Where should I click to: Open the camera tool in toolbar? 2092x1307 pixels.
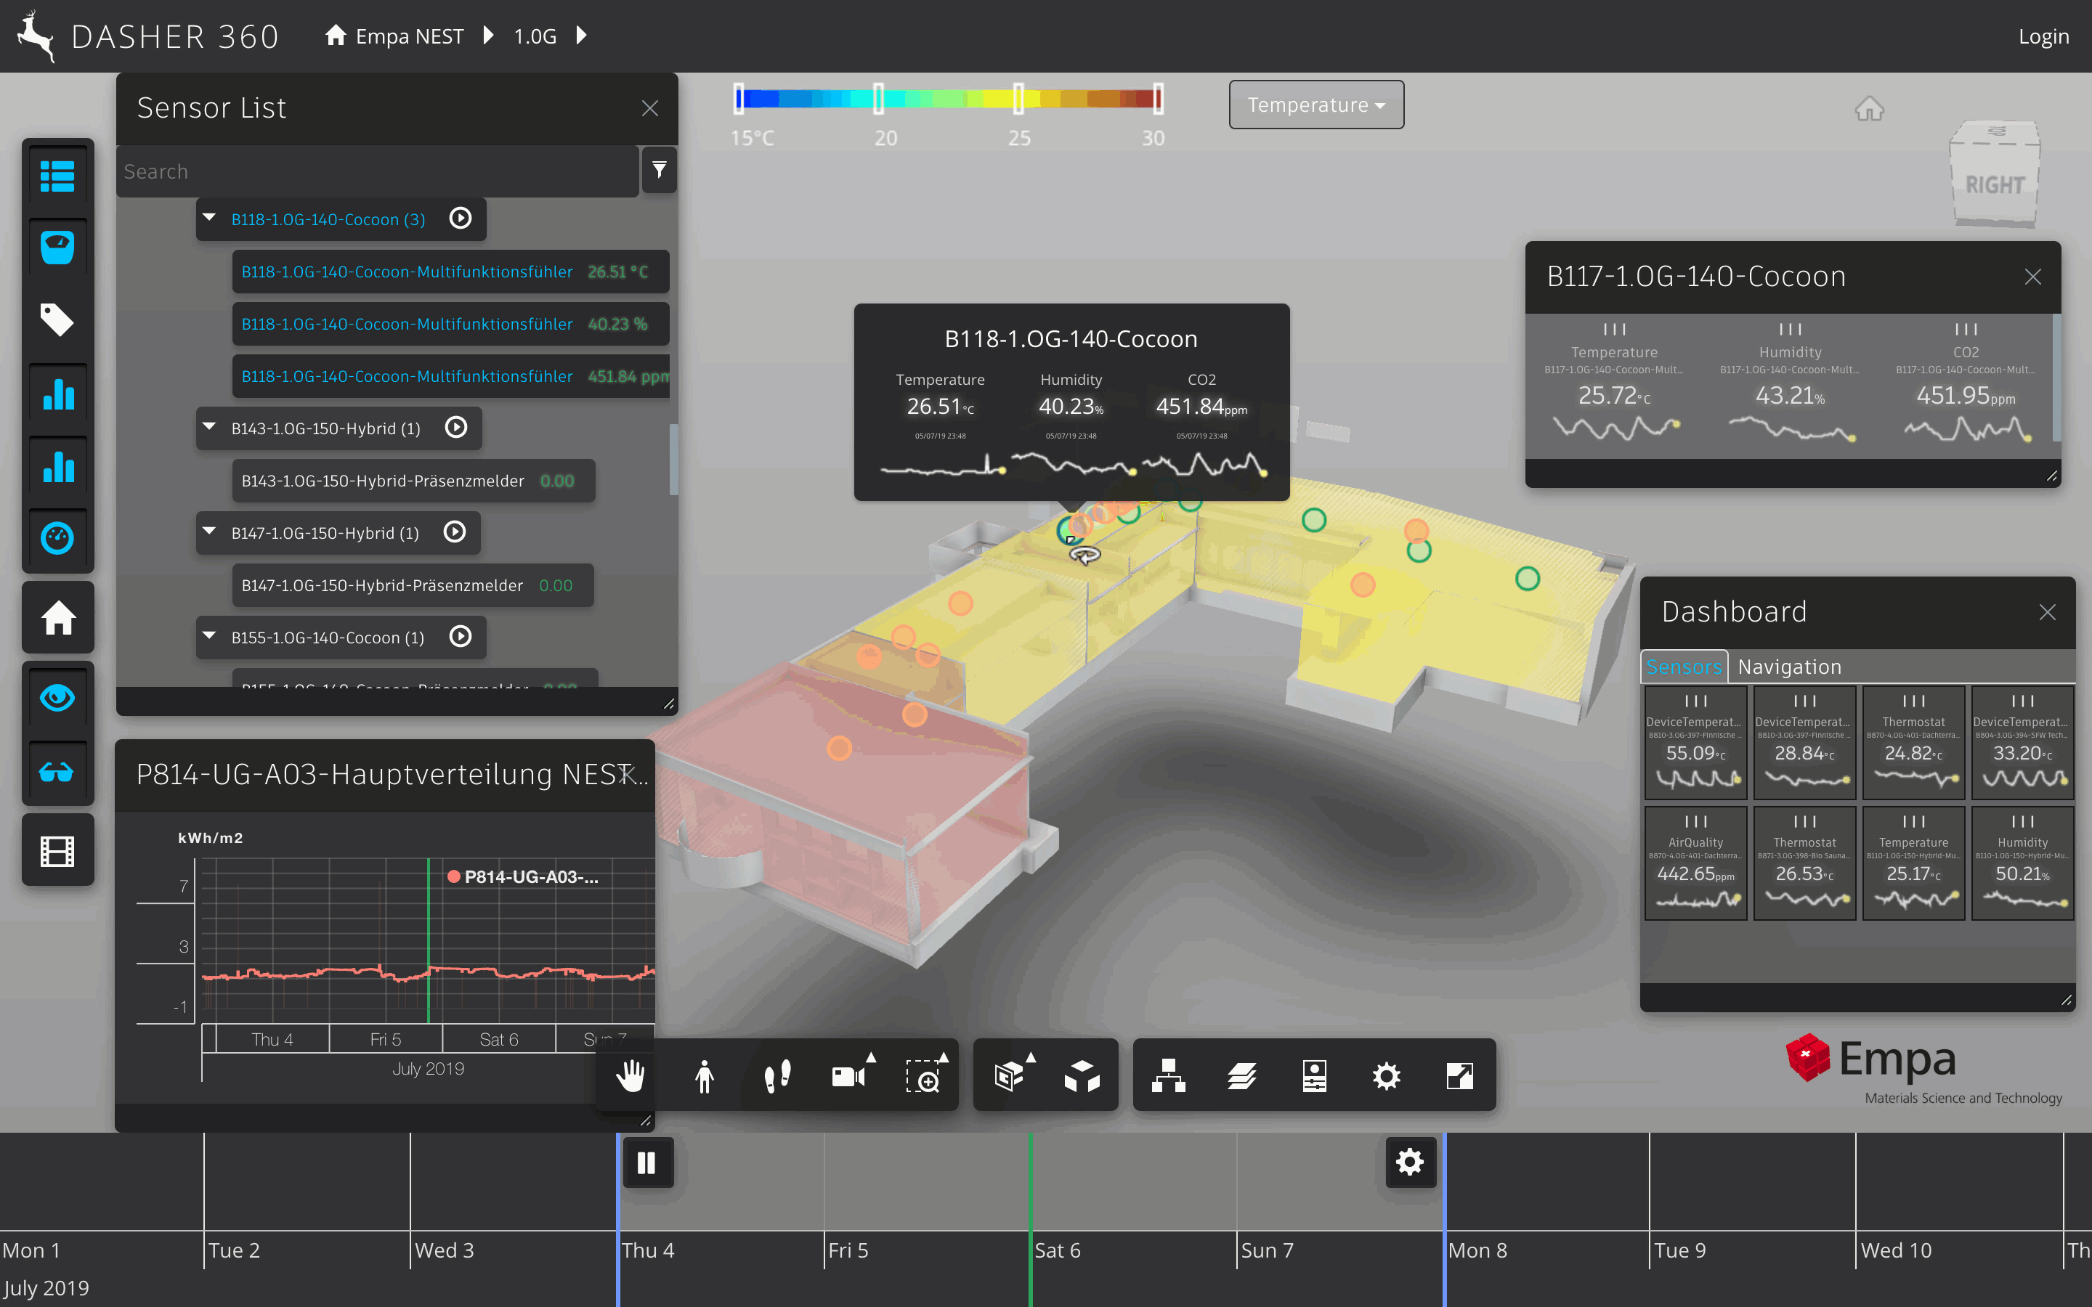click(848, 1075)
